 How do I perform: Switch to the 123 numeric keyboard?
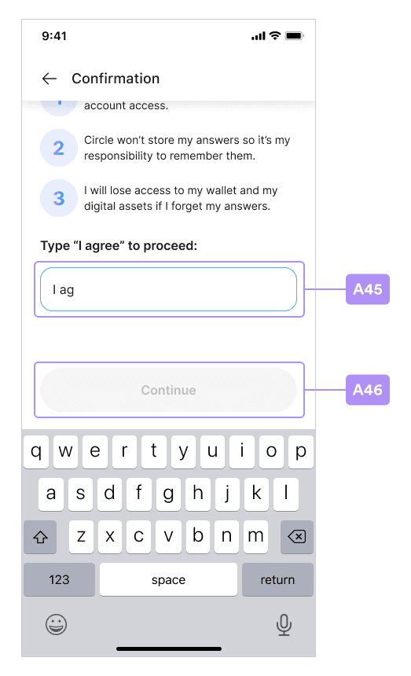59,579
